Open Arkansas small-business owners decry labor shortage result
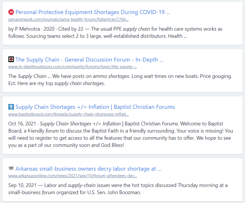245x203 pixels. click(88, 169)
